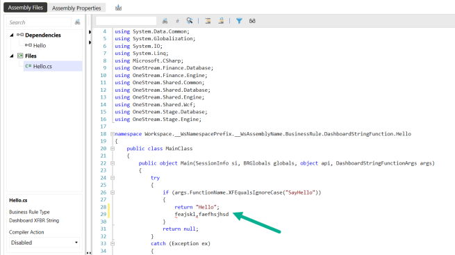The width and height of the screenshot is (455, 255).
Task: Collapse the MainClass block at line 20
Action: point(113,149)
